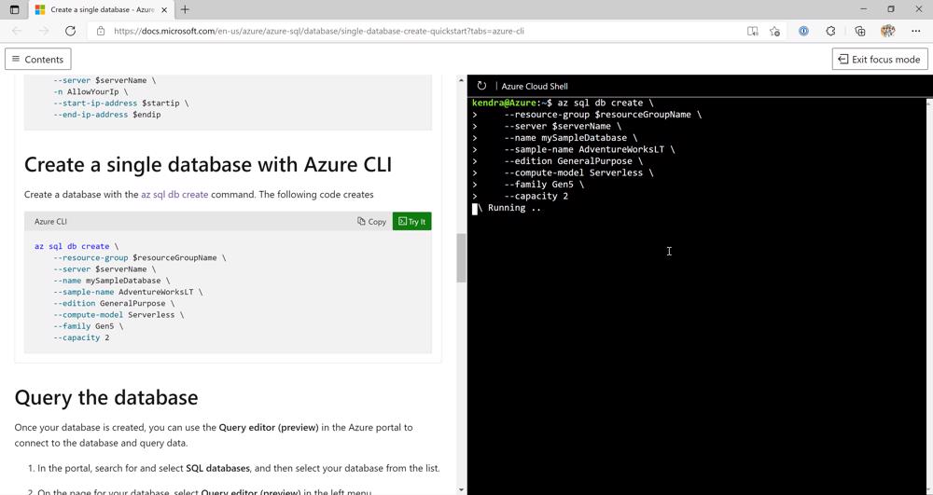The width and height of the screenshot is (933, 495).
Task: Click the docs page vertical scrollbar thumb
Action: tap(461, 258)
